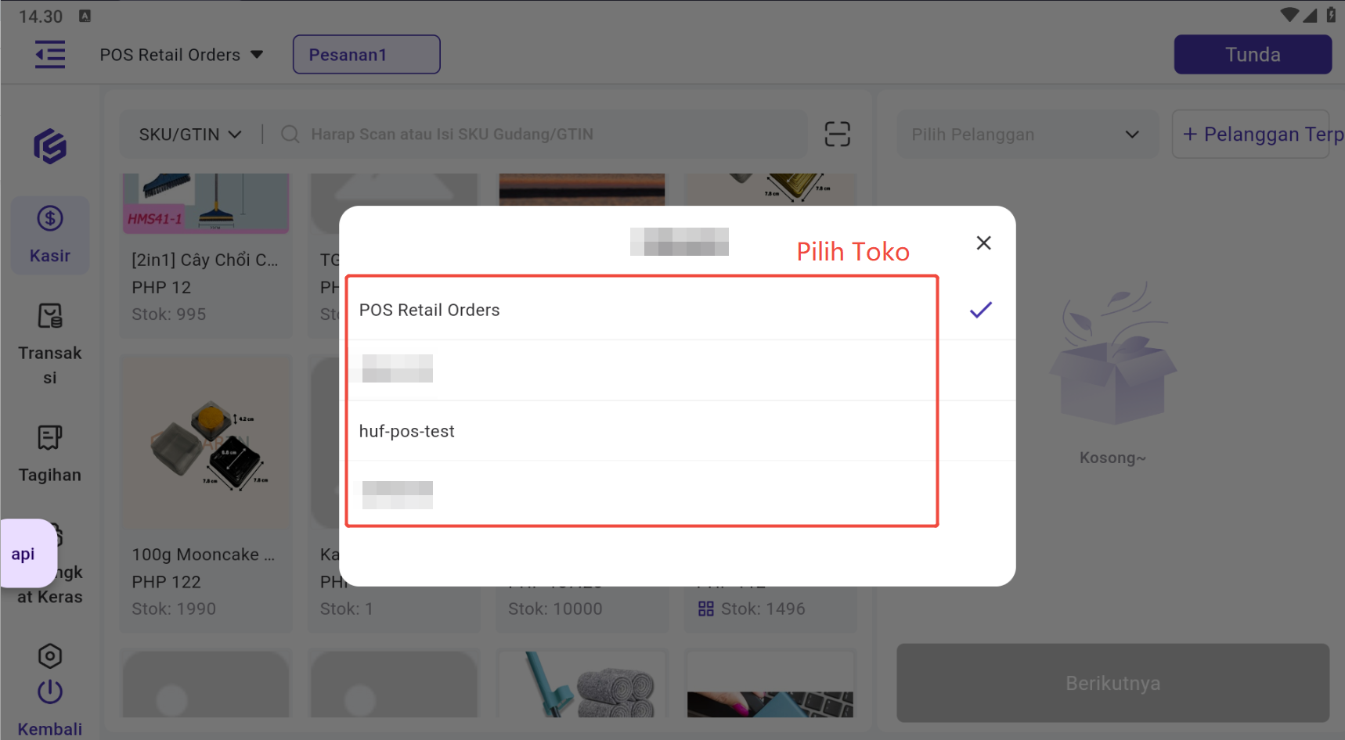Close the Pilih Toko dialog
Screen dimensions: 1345x740
(983, 243)
